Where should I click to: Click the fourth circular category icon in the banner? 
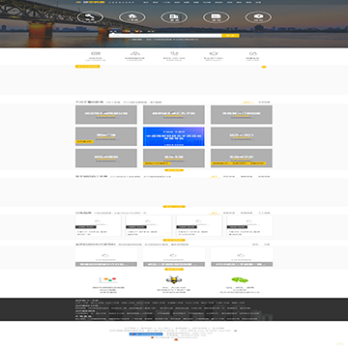[216, 17]
